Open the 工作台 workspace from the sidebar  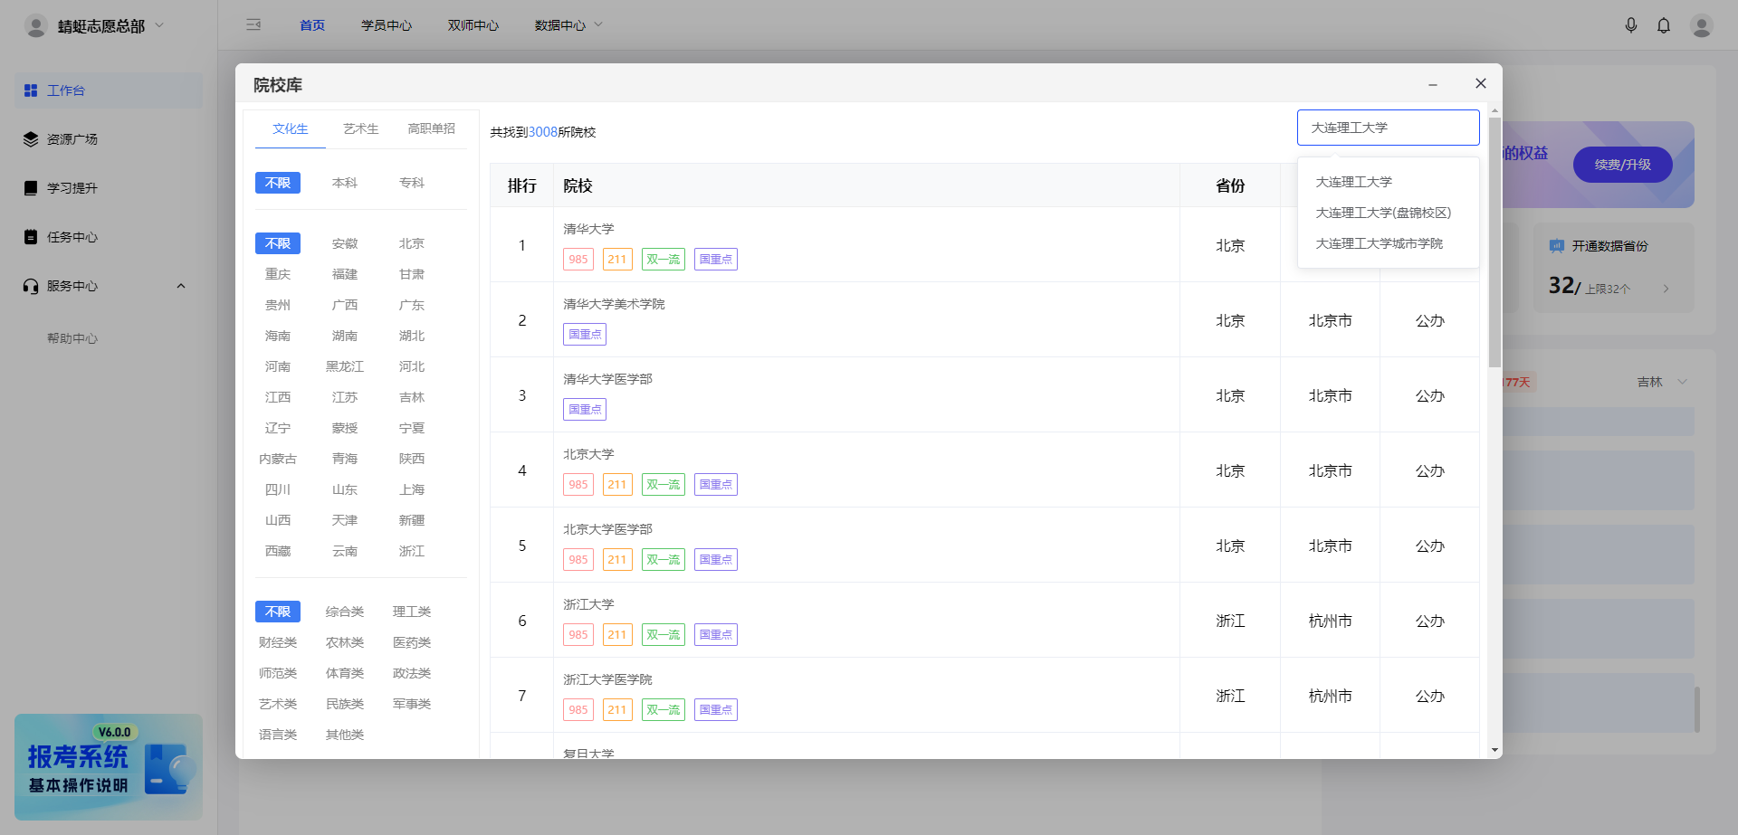(67, 90)
